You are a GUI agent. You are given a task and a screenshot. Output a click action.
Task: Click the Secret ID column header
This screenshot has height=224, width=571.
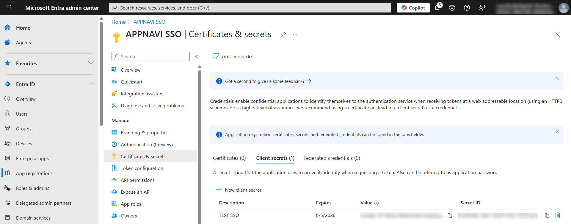pos(470,203)
